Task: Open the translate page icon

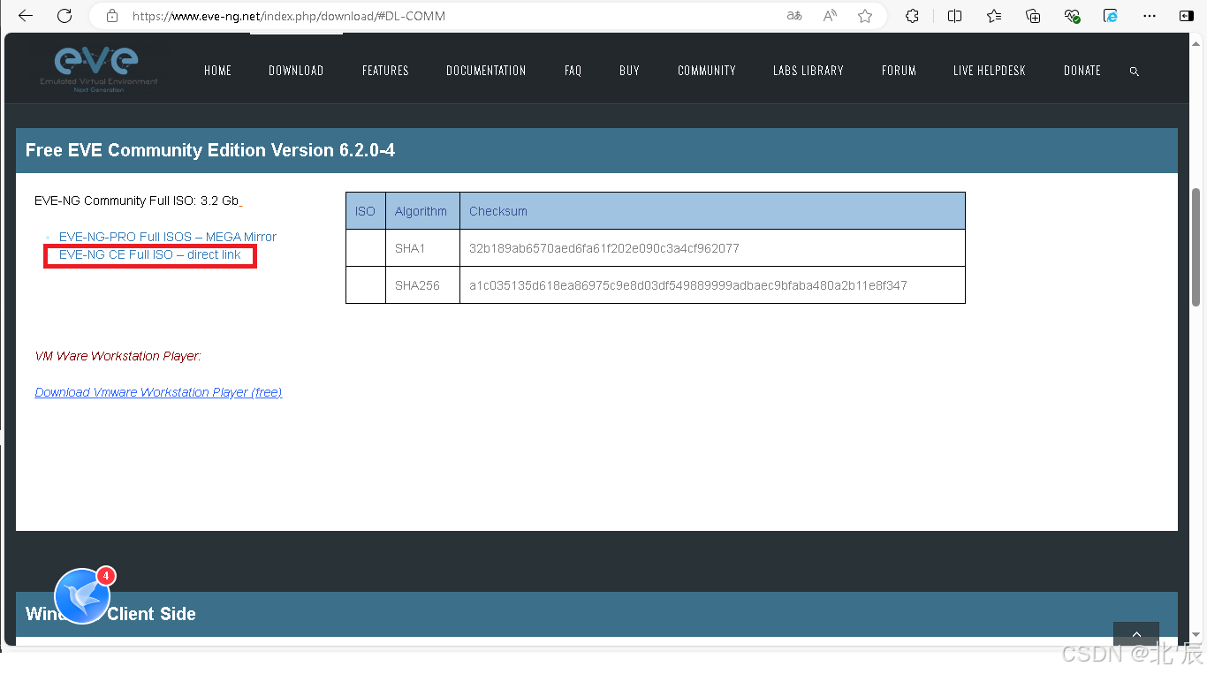Action: pyautogui.click(x=794, y=16)
